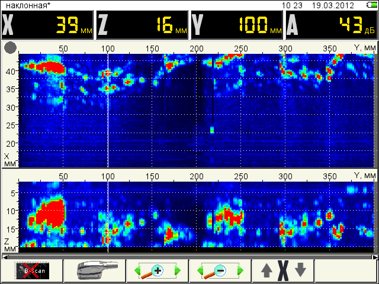This screenshot has width=379, height=284.
Task: Select the A 43 дБ gain readout
Action: click(x=331, y=25)
